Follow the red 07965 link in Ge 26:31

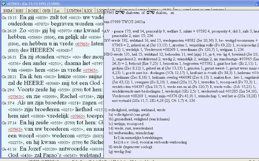point(90,70)
